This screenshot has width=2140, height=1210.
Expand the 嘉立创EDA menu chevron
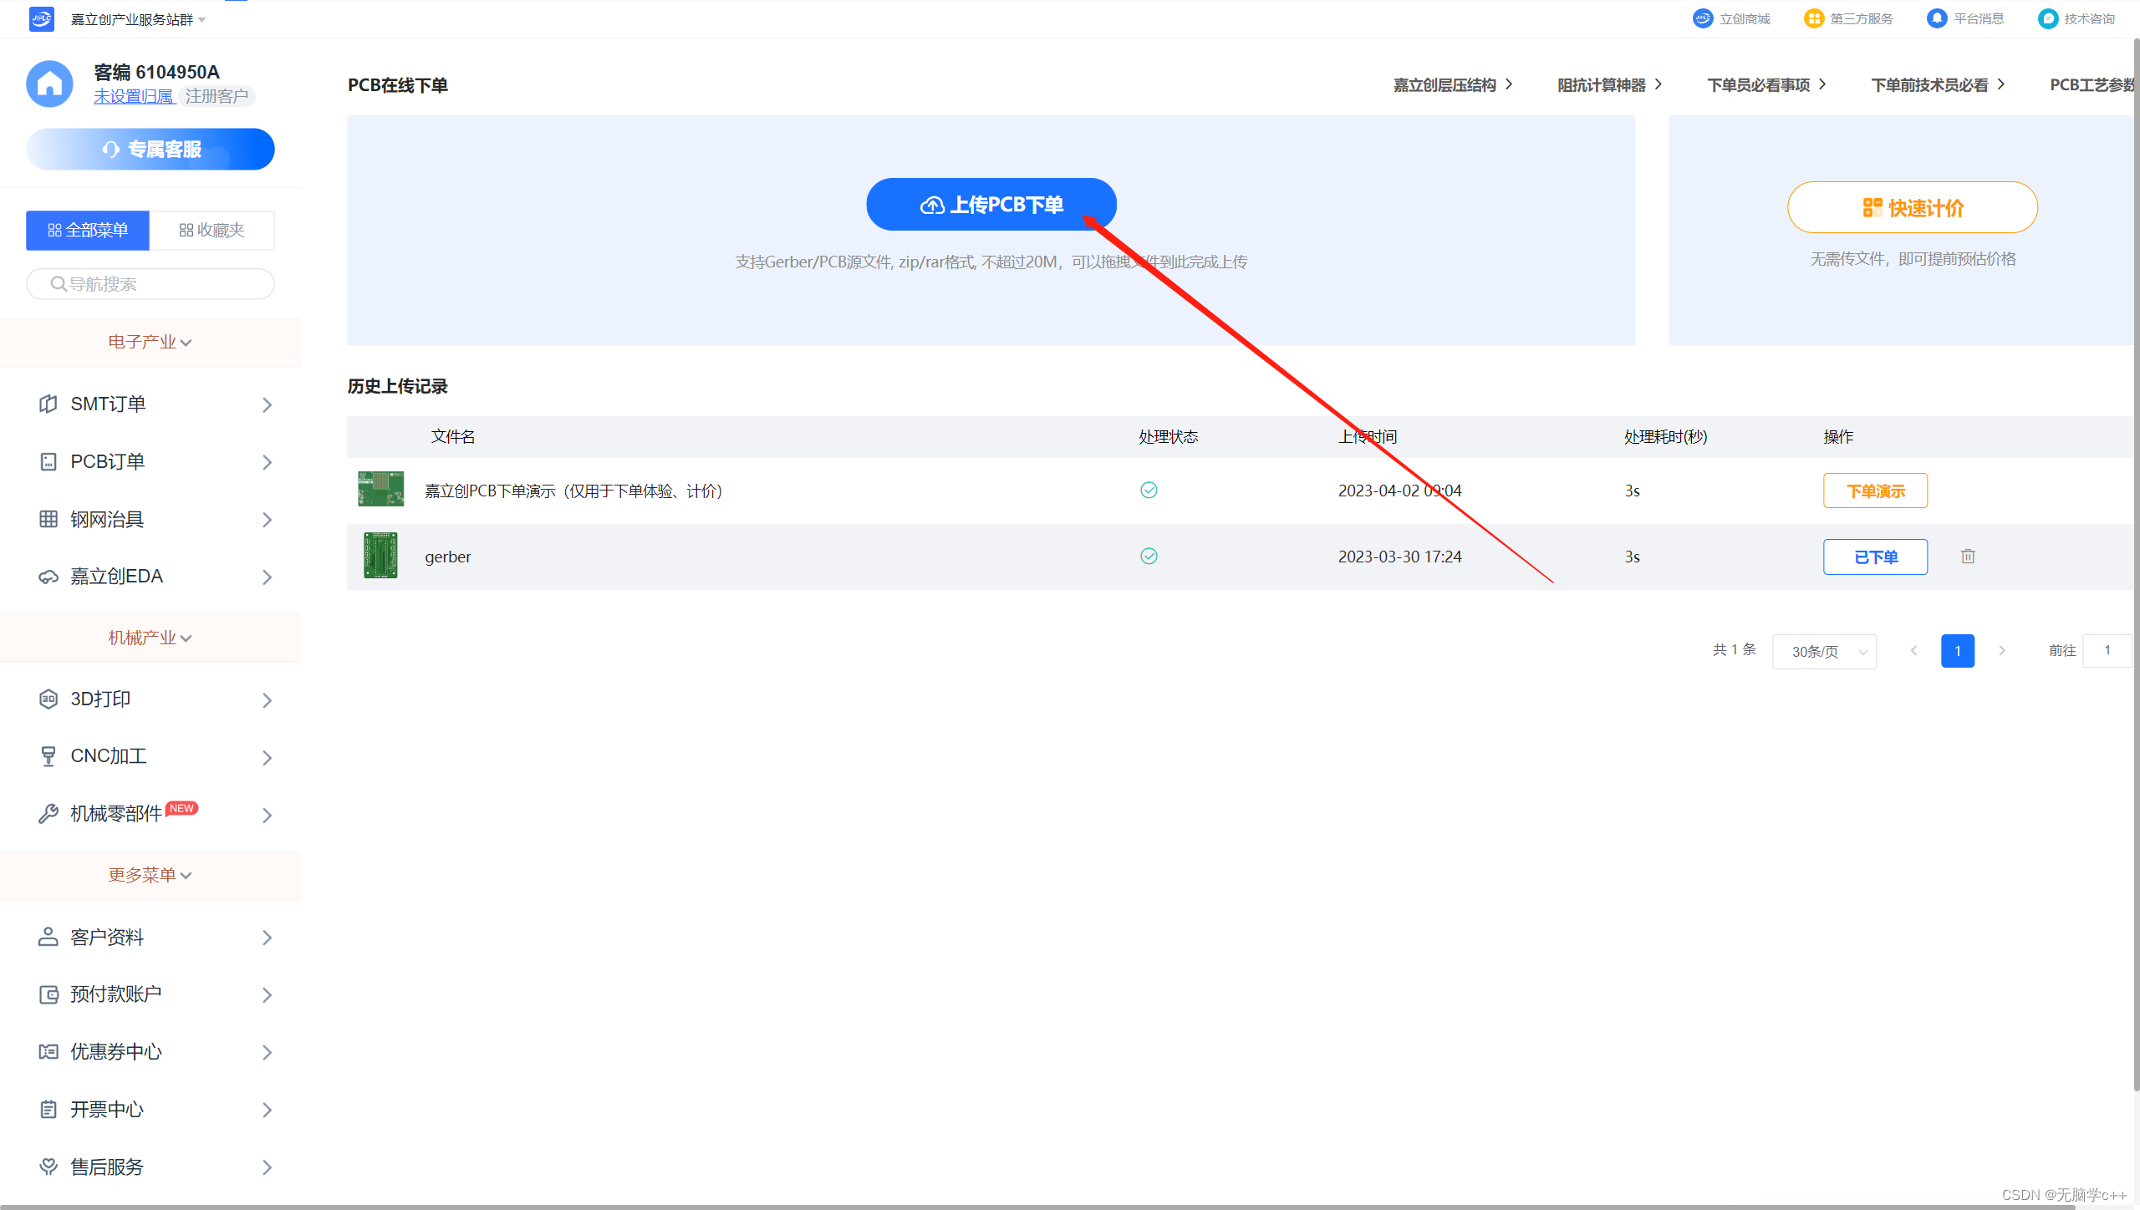[267, 577]
